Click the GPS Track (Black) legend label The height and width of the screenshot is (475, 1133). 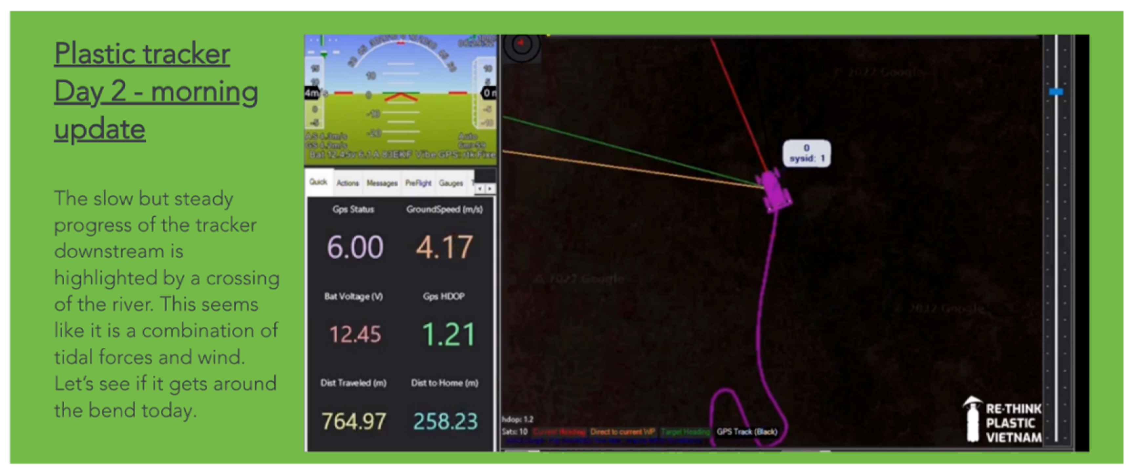click(x=746, y=431)
